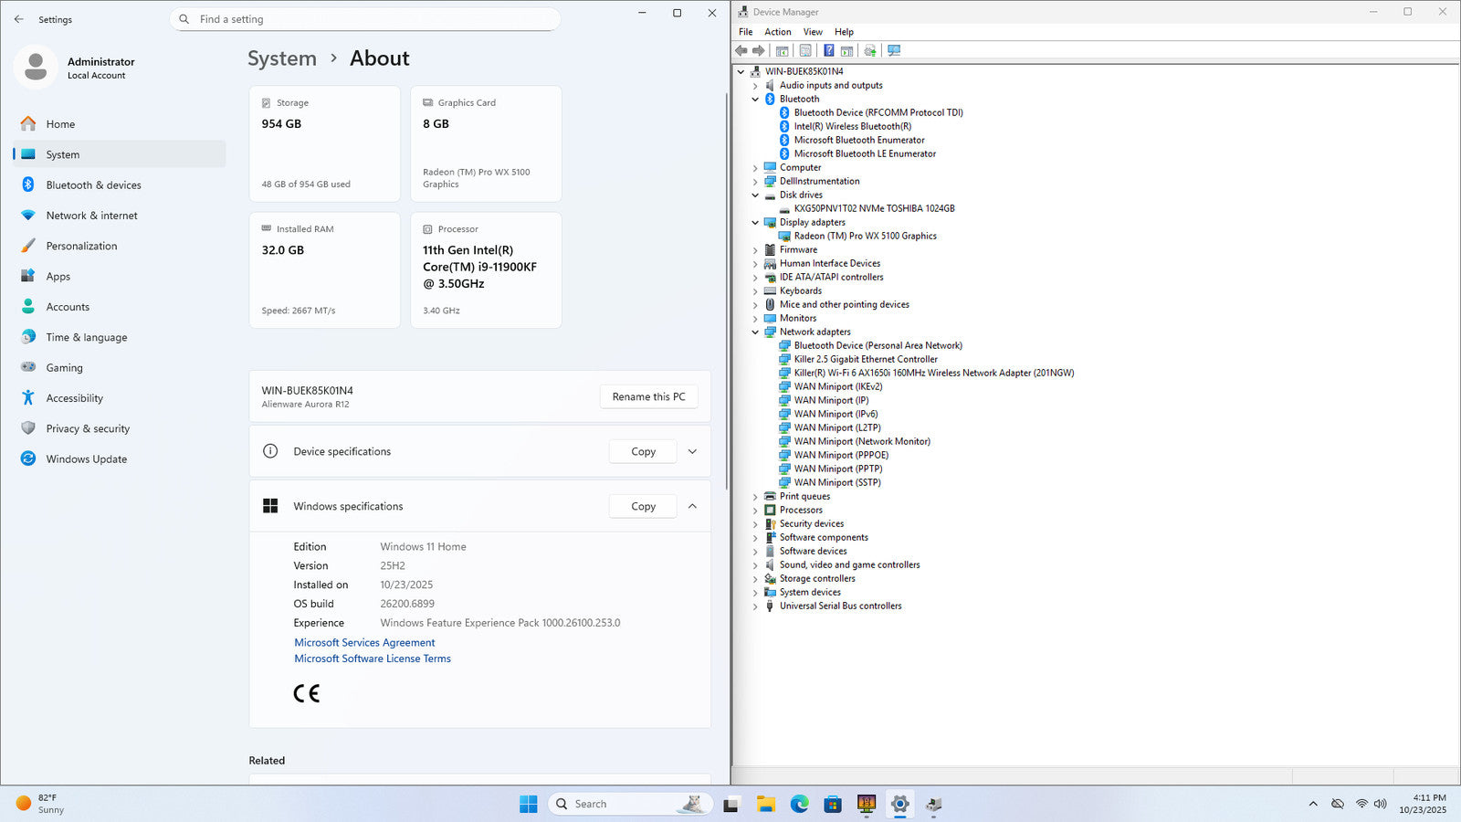Expand Device specifications section chevron
This screenshot has height=822, width=1461.
692,452
